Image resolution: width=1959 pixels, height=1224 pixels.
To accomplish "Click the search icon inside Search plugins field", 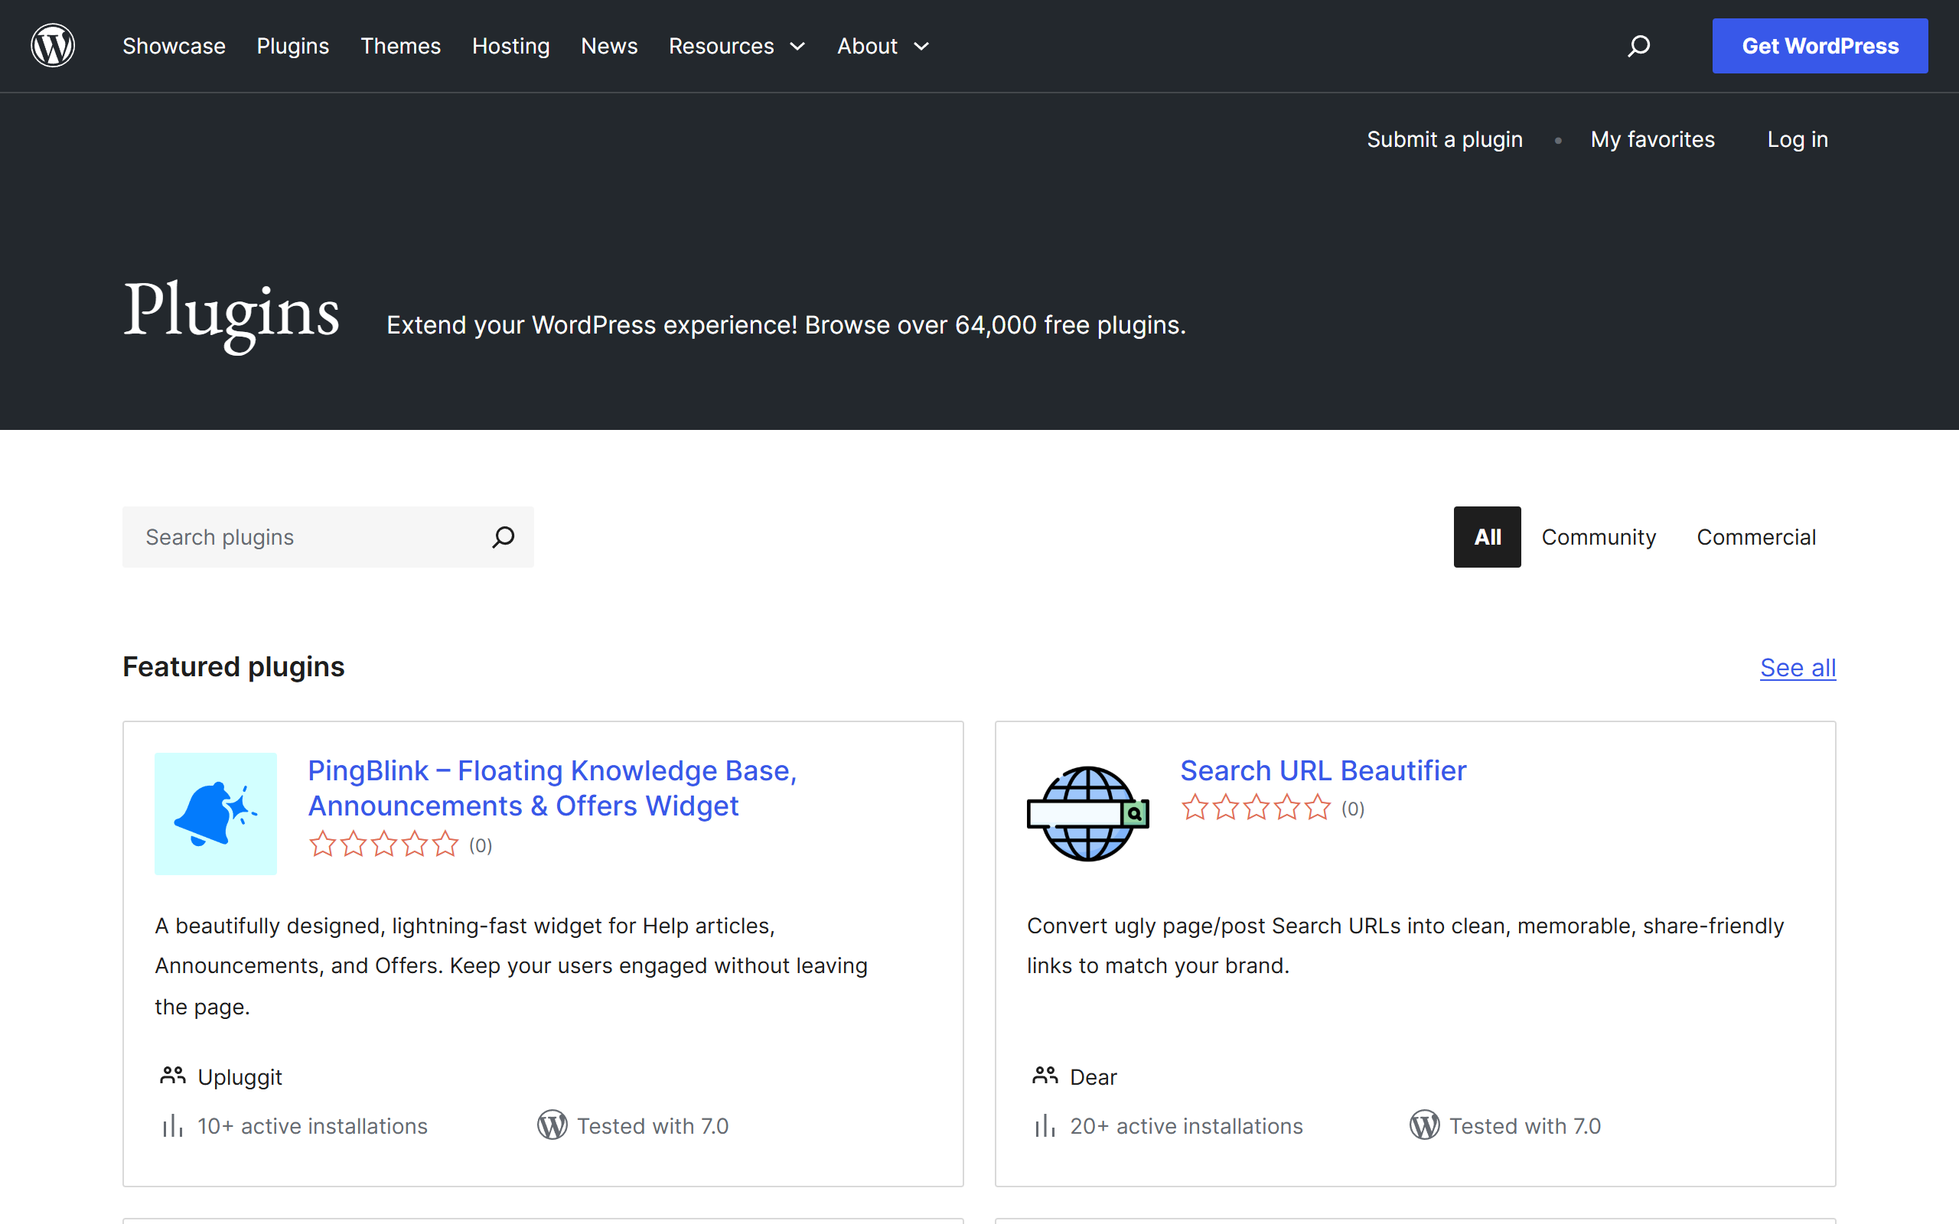I will pyautogui.click(x=503, y=537).
